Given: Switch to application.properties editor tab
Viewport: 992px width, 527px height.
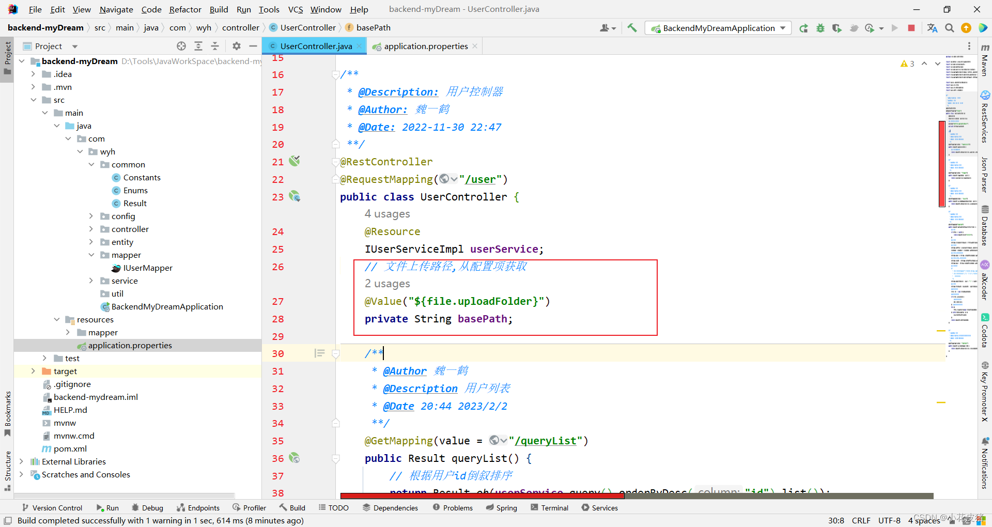Looking at the screenshot, I should pos(426,46).
